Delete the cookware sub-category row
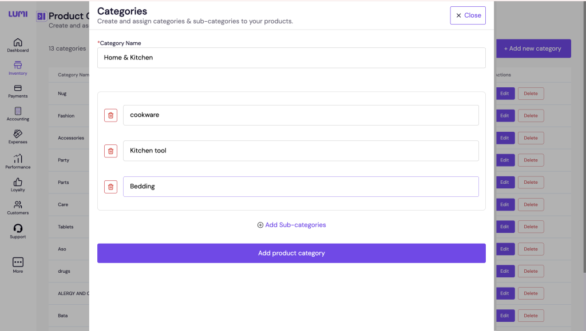This screenshot has height=331, width=586. [110, 115]
